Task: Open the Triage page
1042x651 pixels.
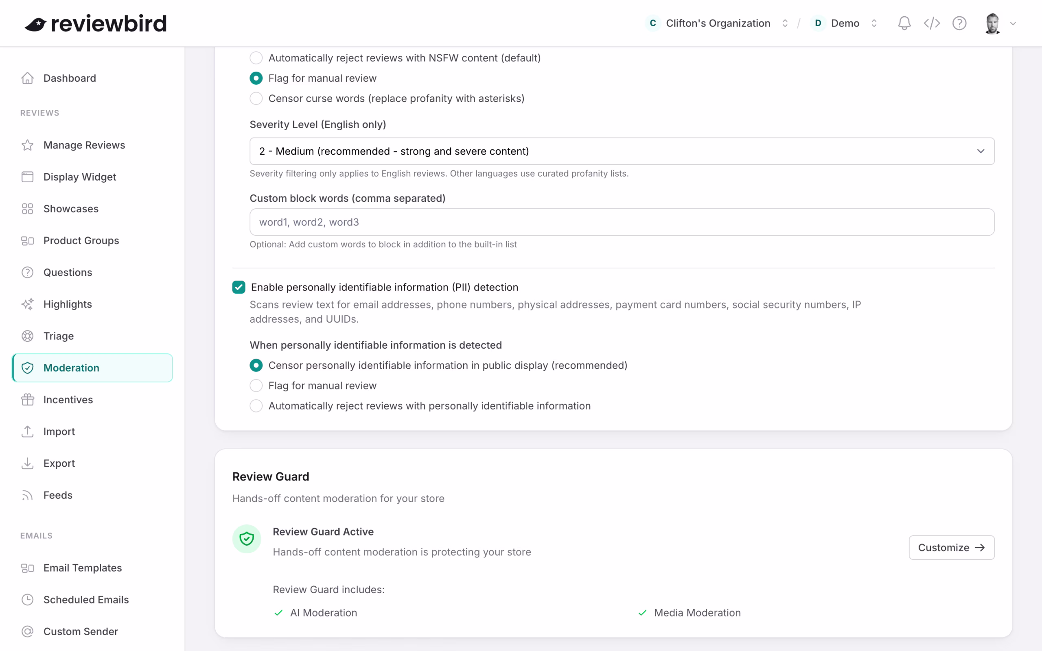Action: tap(92, 336)
